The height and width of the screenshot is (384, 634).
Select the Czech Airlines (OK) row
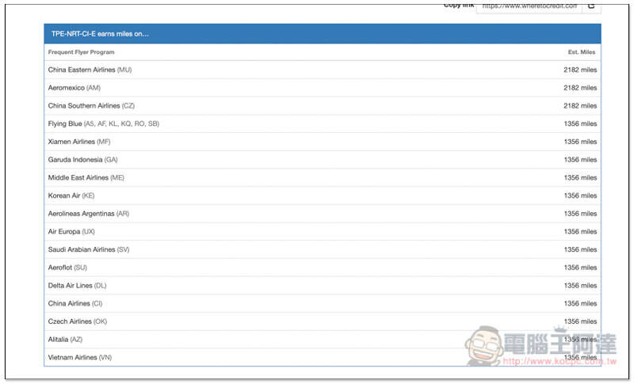(x=323, y=321)
